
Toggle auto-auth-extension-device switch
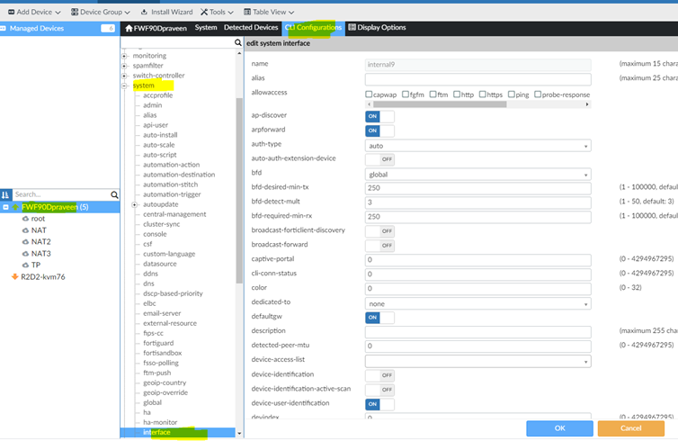point(379,159)
